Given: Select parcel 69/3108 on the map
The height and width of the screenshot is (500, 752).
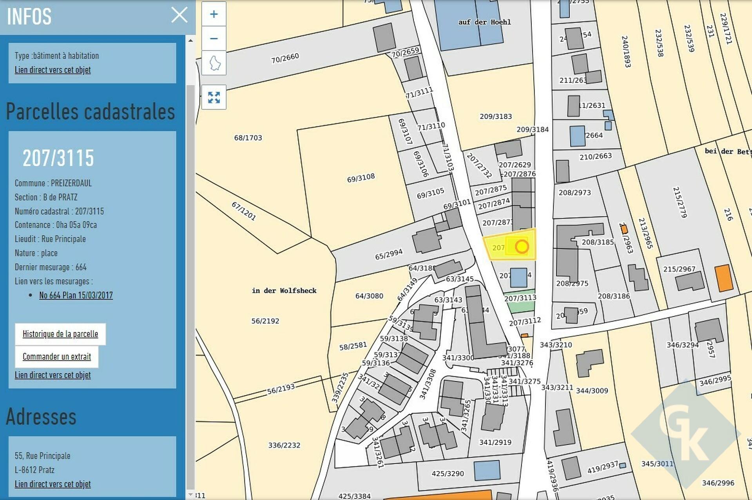Looking at the screenshot, I should point(361,178).
